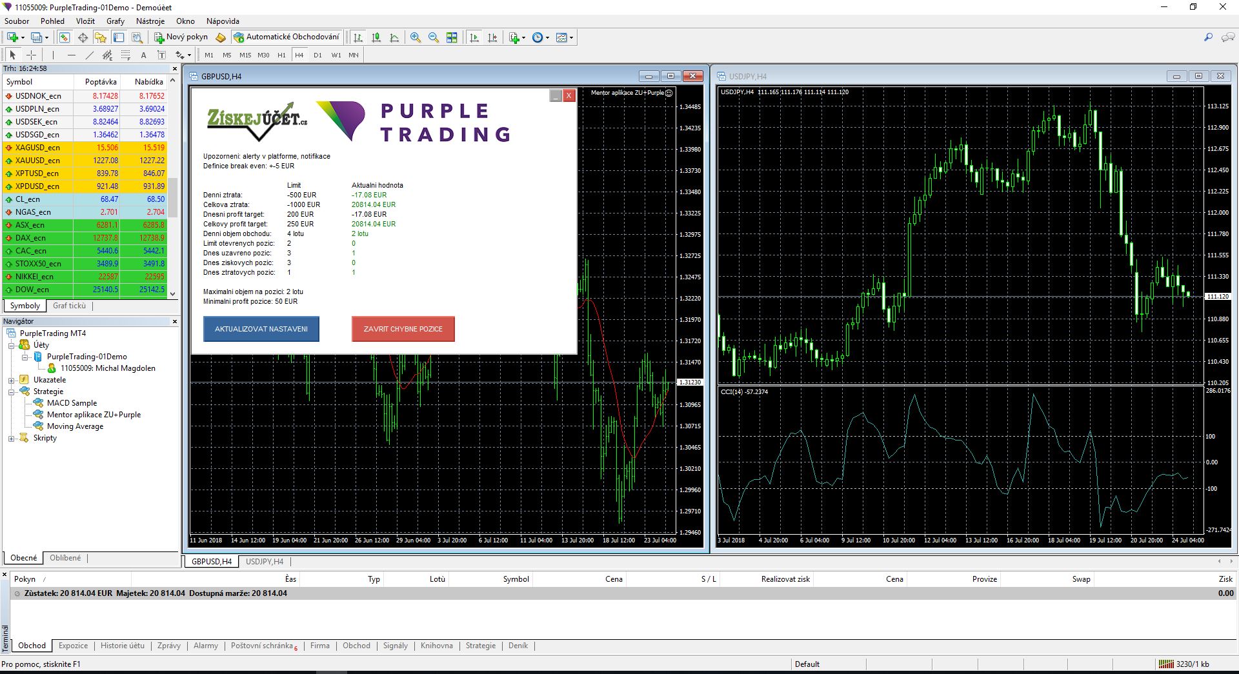Toggle Automatické Obchodování auto trading

pyautogui.click(x=287, y=37)
